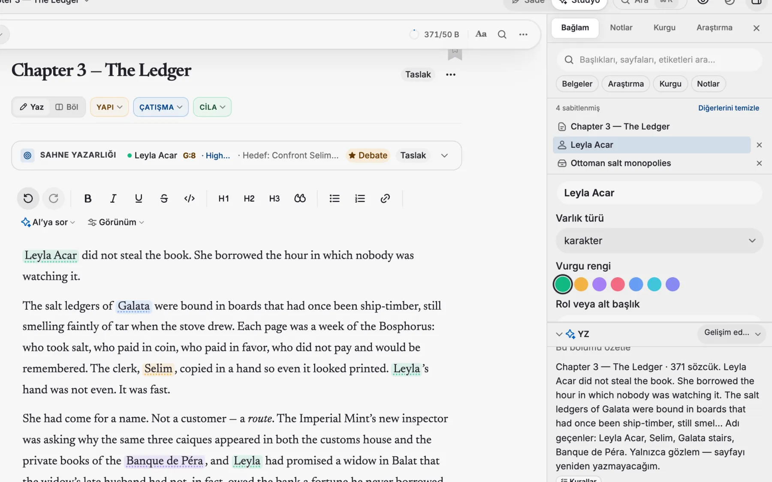Click the redo arrow icon
The image size is (772, 482).
tap(54, 198)
